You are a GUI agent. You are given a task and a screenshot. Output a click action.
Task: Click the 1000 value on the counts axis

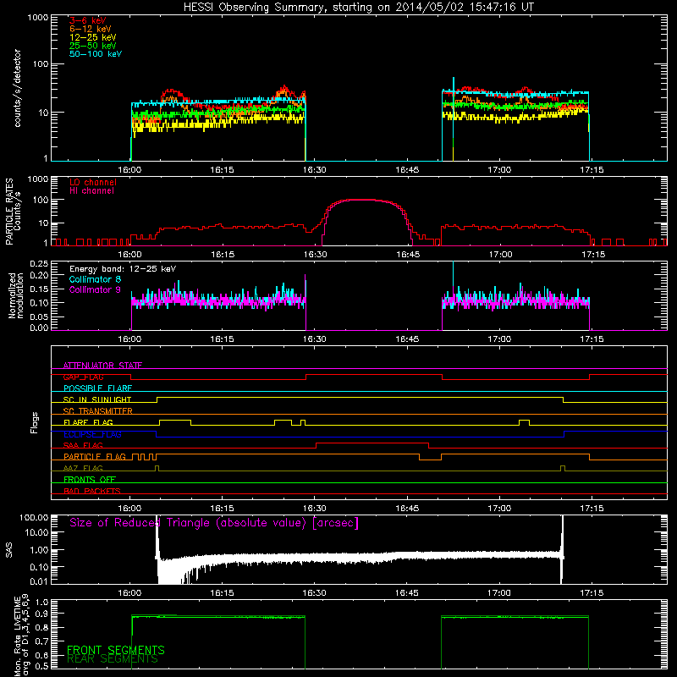(x=37, y=17)
